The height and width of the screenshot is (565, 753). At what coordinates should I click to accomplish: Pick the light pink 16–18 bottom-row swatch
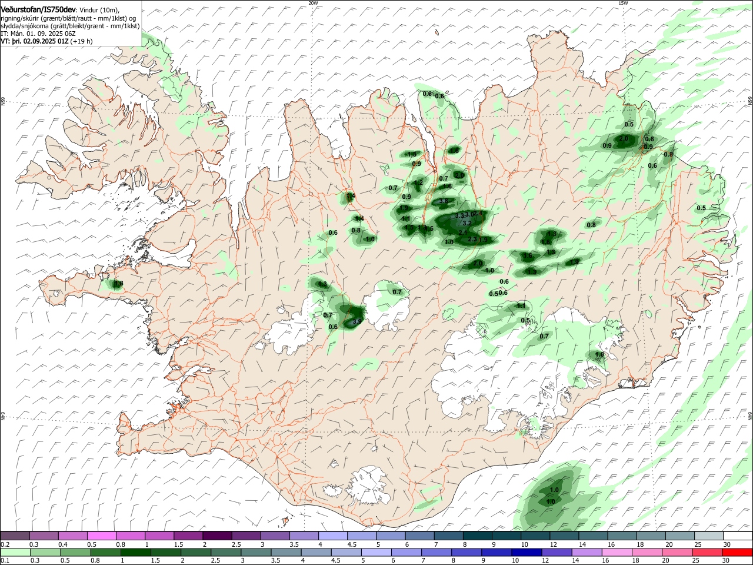(617, 553)
